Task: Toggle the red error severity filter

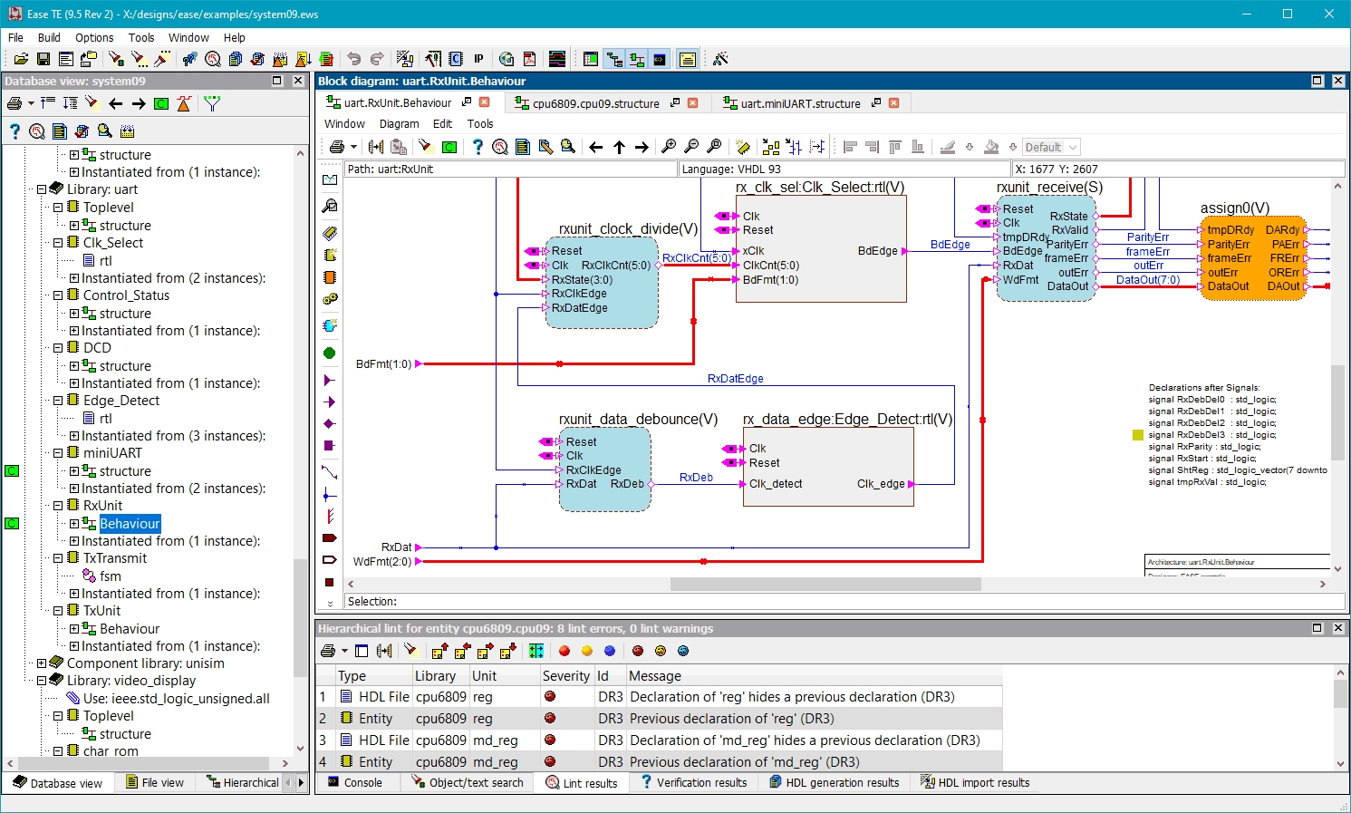Action: coord(565,651)
